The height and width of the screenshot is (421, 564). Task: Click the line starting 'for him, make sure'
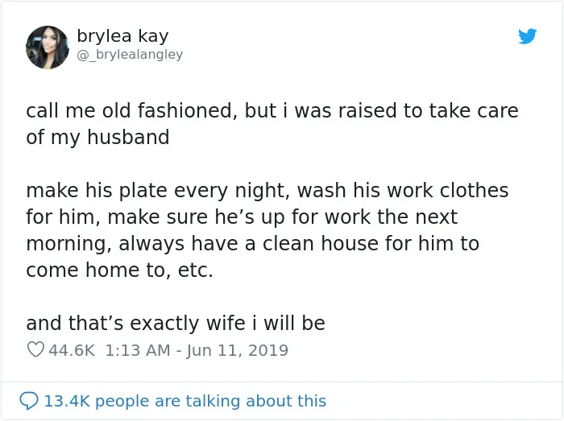[242, 217]
